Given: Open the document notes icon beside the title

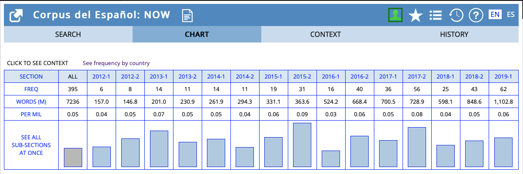Looking at the screenshot, I should (x=187, y=16).
